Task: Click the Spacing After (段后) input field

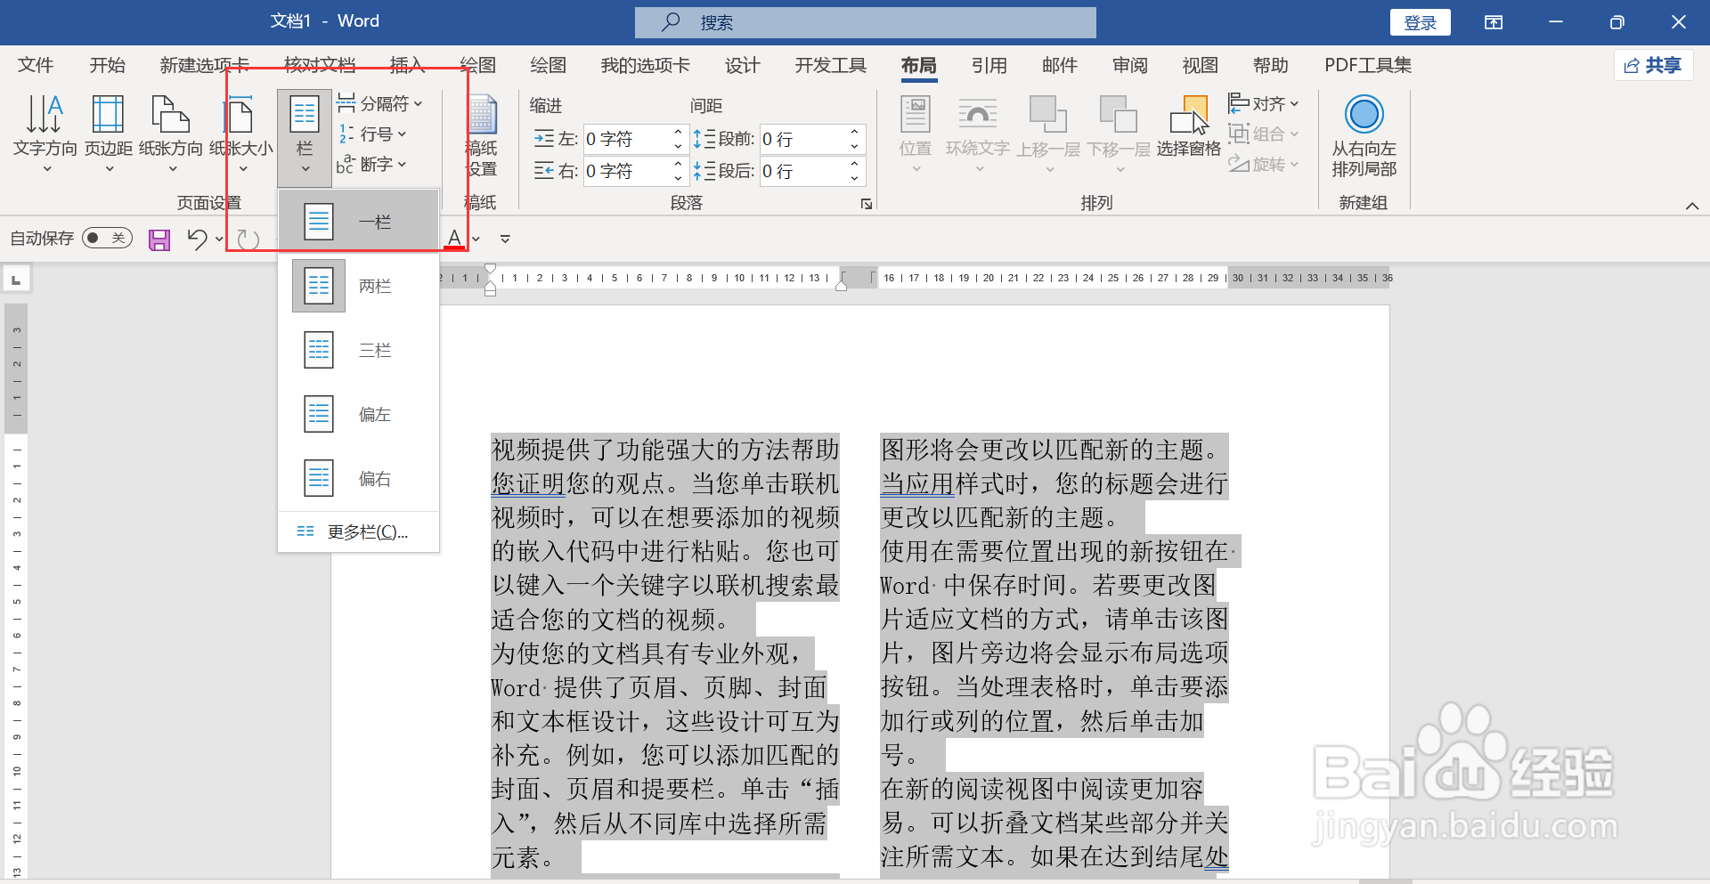Action: [802, 171]
